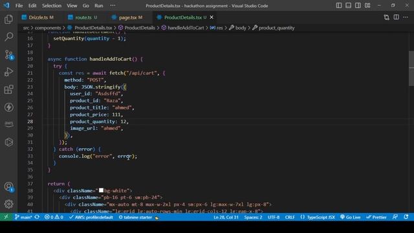Split the editor right
This screenshot has width=414, height=233.
[397, 17]
